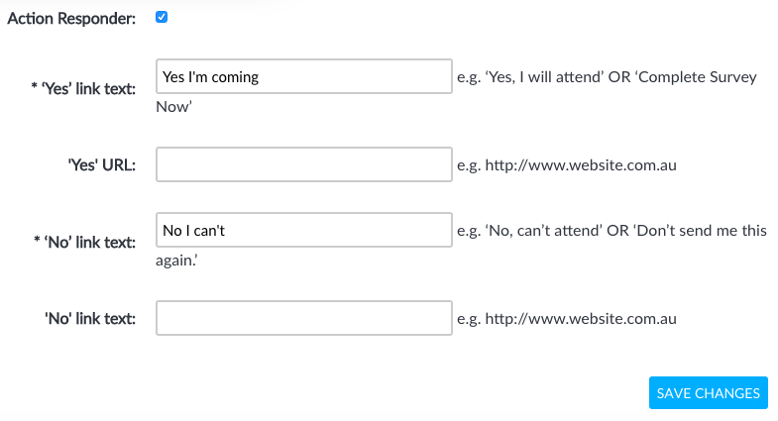This screenshot has width=778, height=421.
Task: Select the empty bottom 'No' link field
Action: (303, 319)
